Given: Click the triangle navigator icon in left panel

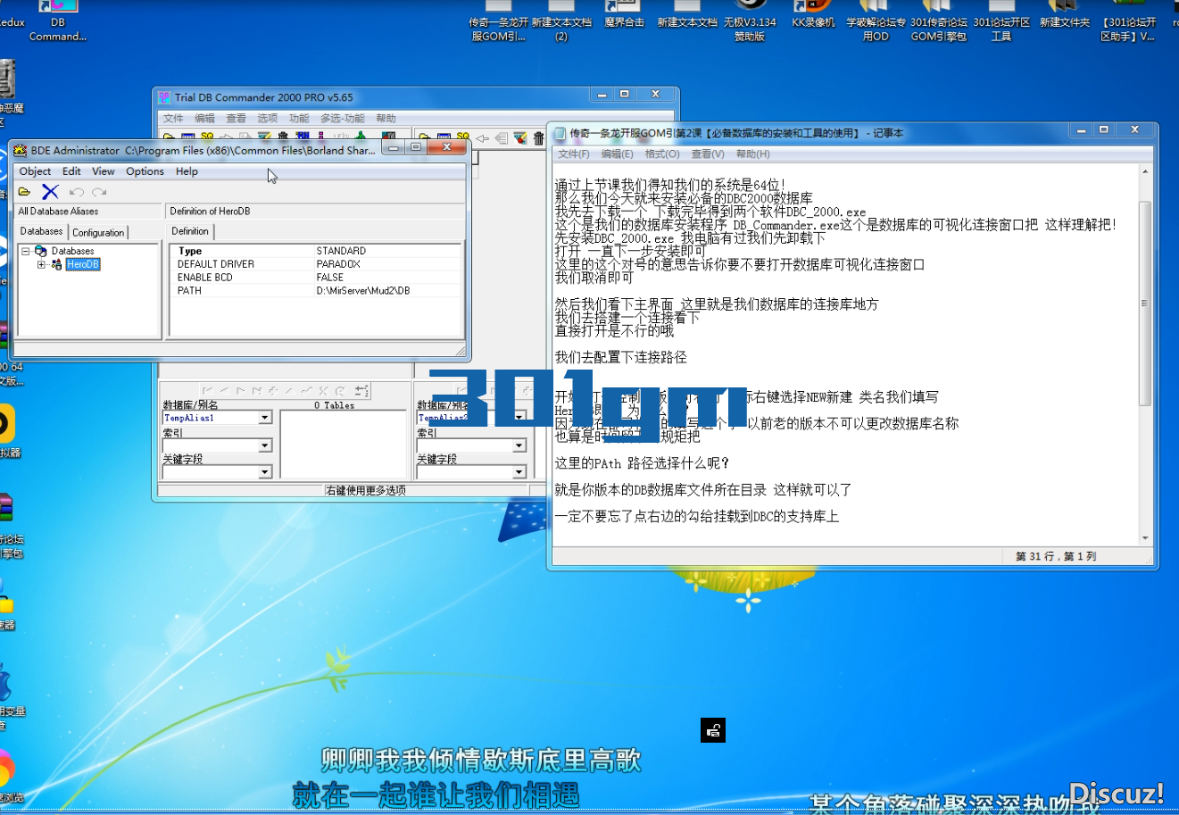Looking at the screenshot, I should point(290,391).
